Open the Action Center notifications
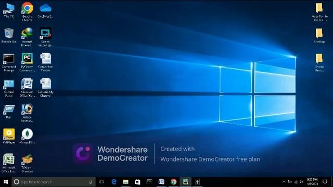Image resolution: width=333 pixels, height=187 pixels. click(x=325, y=182)
